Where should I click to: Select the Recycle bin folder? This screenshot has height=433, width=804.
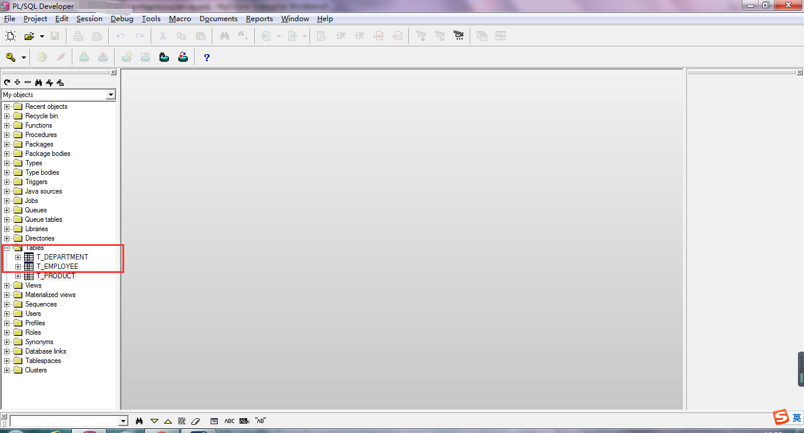click(x=41, y=116)
